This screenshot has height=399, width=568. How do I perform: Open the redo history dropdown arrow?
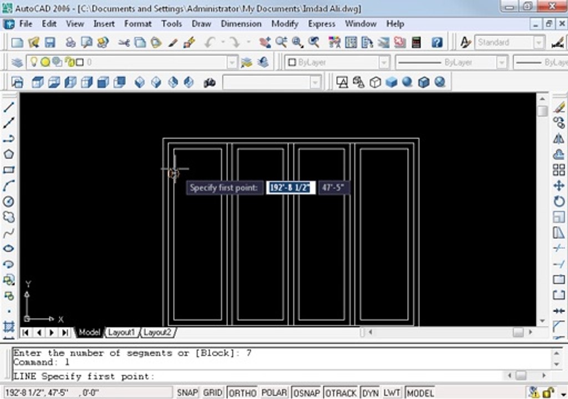(248, 42)
